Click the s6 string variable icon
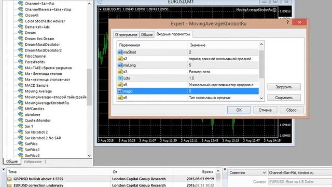Image resolution: width=332 pixels, height=187 pixels. (120, 98)
